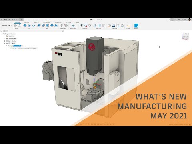Select the highlighted Setup1 item
192x144 pixels.
click(x=17, y=46)
